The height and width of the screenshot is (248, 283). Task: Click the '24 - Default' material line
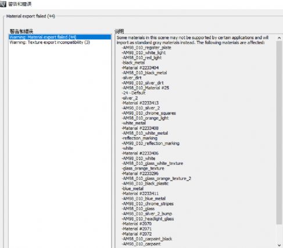[134, 93]
